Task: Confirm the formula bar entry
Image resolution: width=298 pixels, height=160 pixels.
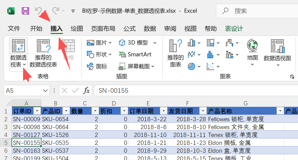Action: coord(75,91)
